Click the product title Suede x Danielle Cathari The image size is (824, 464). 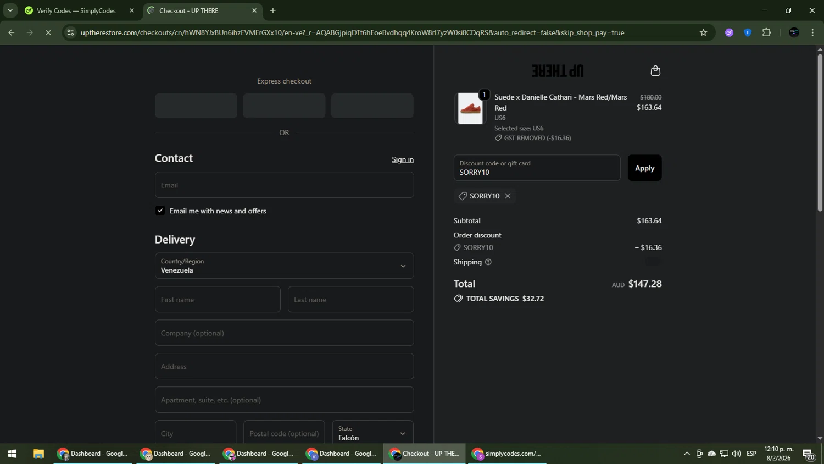(x=560, y=102)
